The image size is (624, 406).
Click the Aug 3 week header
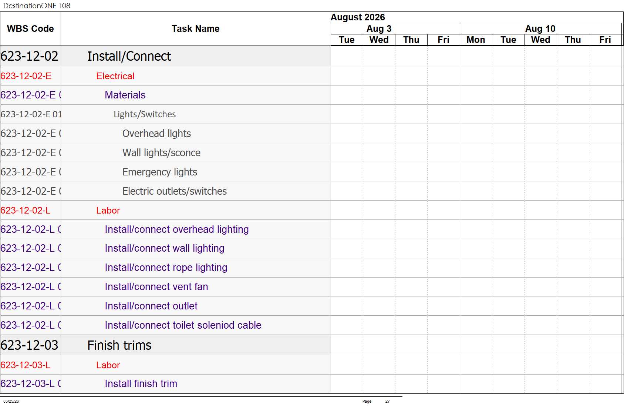tap(379, 29)
